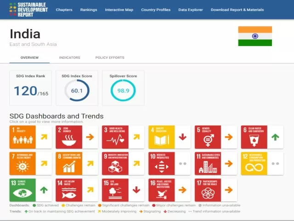Click the green up trend arrow for SDG 13

click(44, 190)
